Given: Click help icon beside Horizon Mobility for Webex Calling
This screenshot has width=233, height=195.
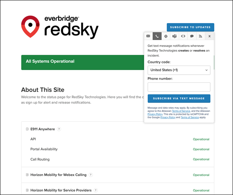Looking at the screenshot, I should point(91,175).
